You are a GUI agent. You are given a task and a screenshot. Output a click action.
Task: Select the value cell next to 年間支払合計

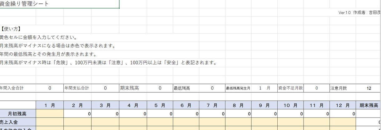[105, 88]
